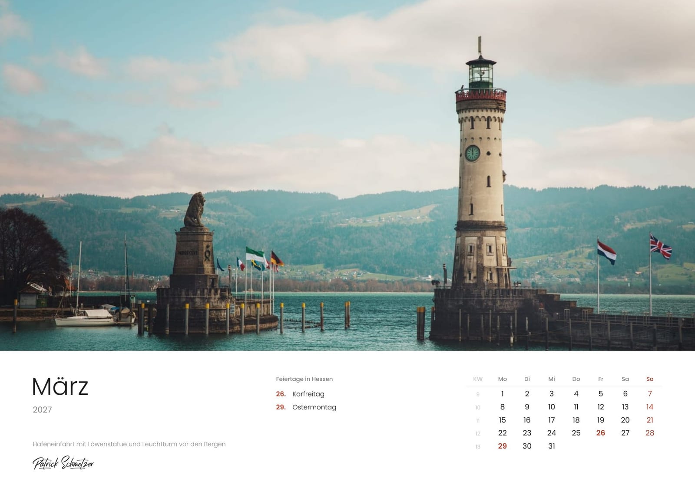Select day 15 in the calendar
The image size is (695, 491).
click(x=503, y=420)
